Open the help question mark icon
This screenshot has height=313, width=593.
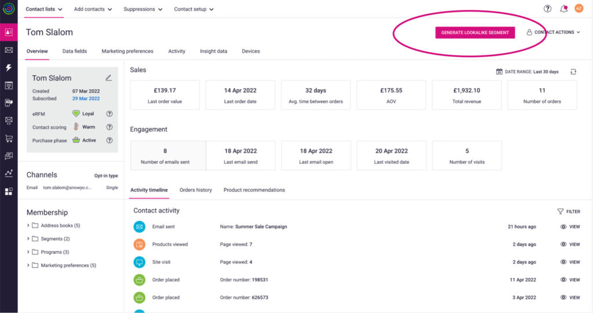pos(547,9)
